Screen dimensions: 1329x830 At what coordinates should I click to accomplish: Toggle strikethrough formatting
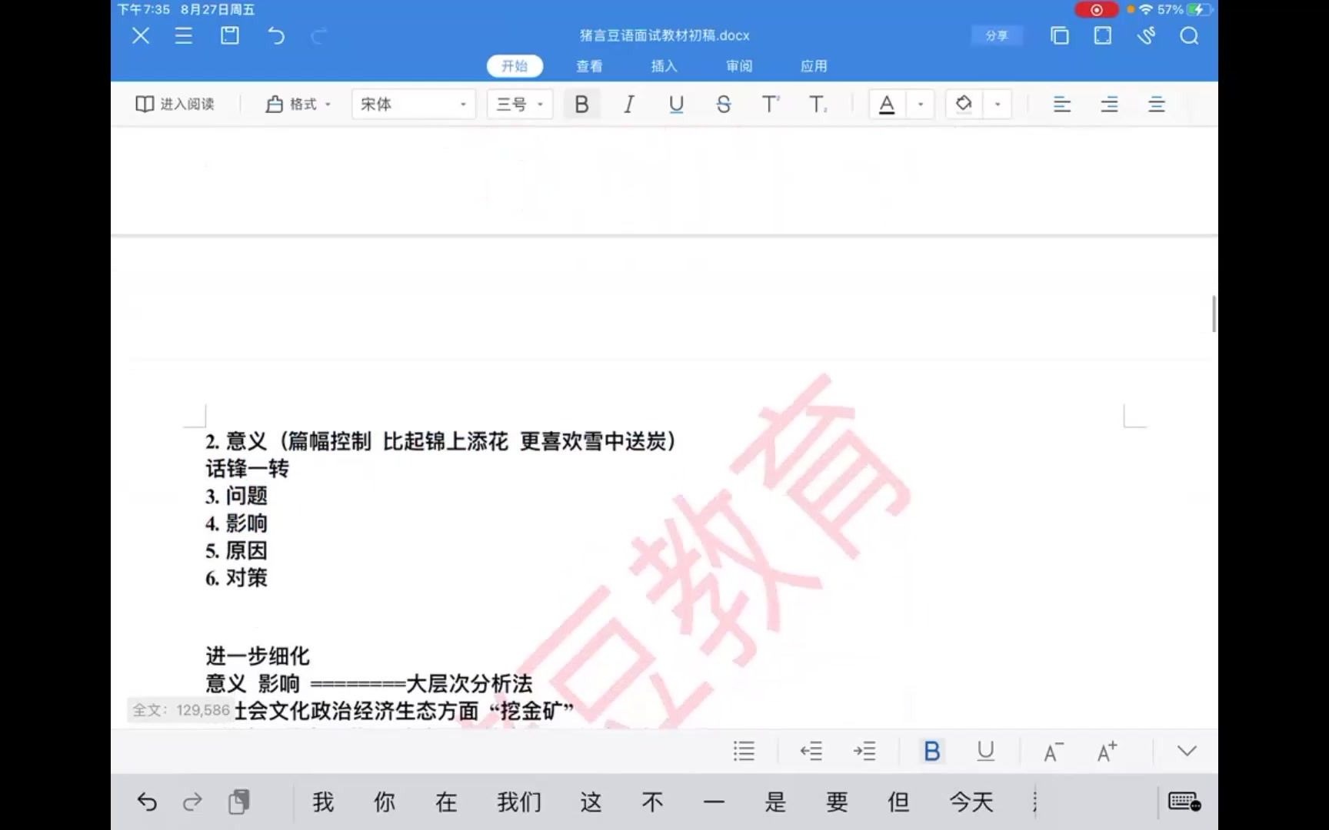pos(723,104)
